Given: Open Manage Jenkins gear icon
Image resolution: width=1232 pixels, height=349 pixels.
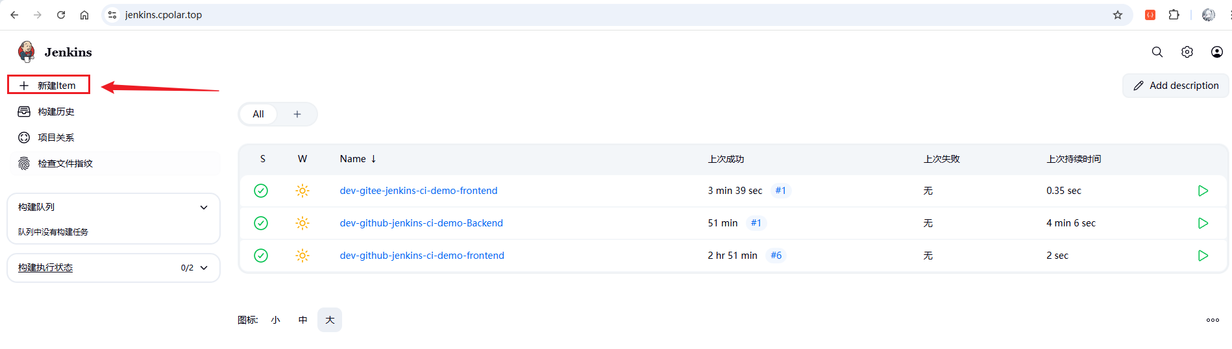Looking at the screenshot, I should (1187, 52).
